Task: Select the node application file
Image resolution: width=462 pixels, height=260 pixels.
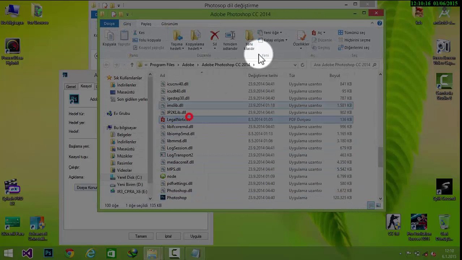Action: (x=171, y=176)
